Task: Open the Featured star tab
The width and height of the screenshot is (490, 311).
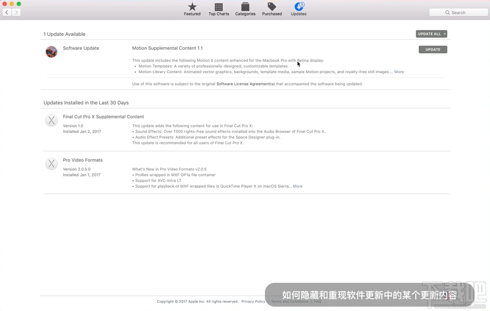Action: click(x=192, y=9)
